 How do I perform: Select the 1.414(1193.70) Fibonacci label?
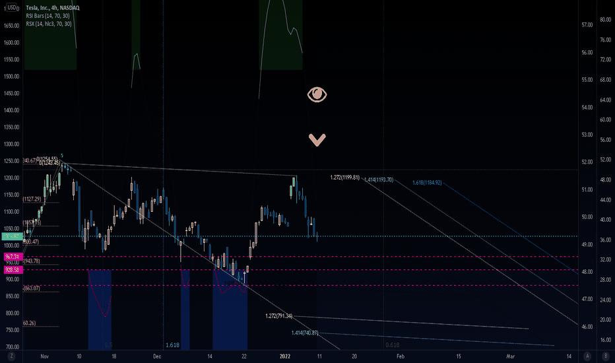(x=379, y=180)
